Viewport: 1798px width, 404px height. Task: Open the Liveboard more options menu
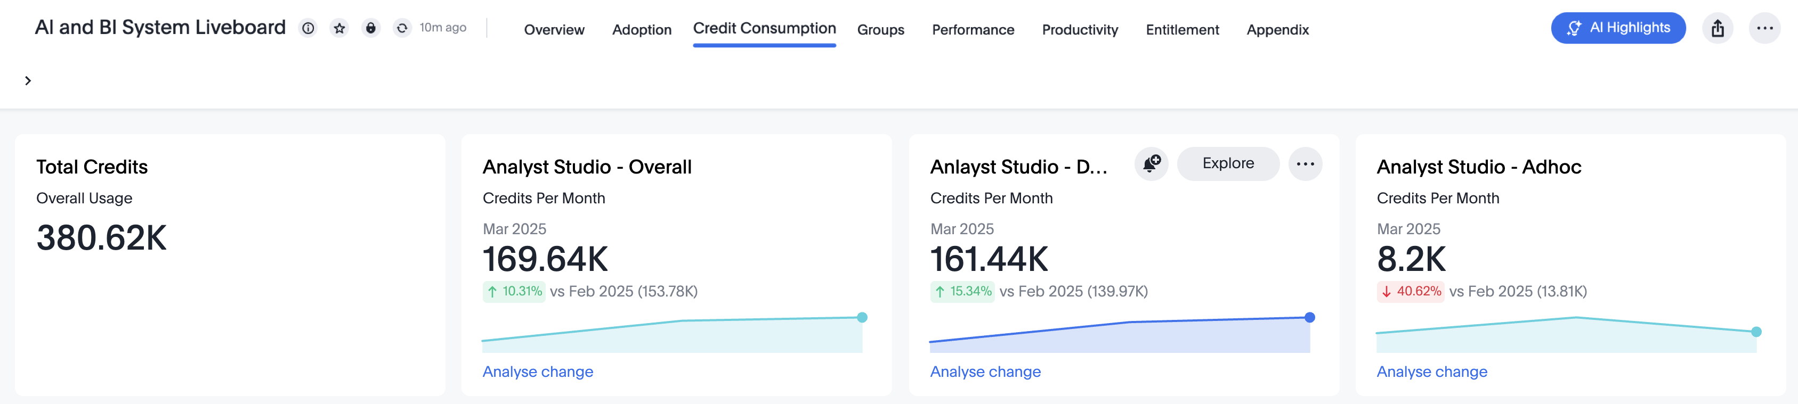(1764, 28)
